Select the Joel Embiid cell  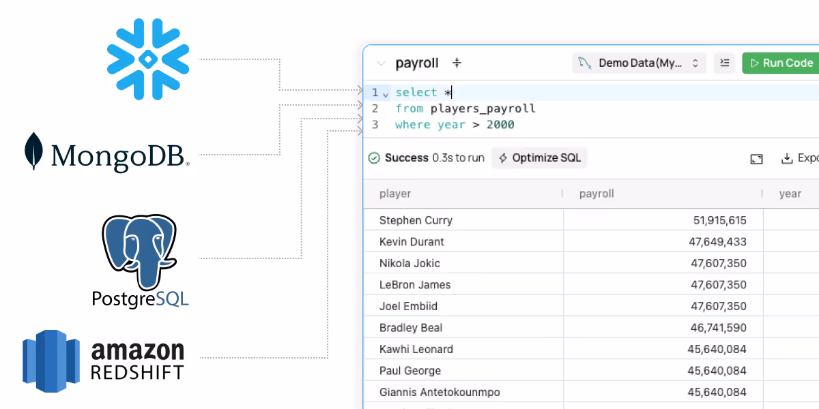click(x=463, y=306)
